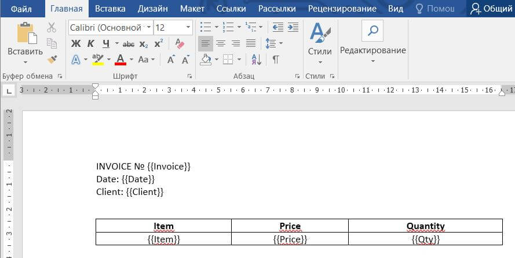Open Редактирование editing menu
The image size is (515, 258).
373,54
